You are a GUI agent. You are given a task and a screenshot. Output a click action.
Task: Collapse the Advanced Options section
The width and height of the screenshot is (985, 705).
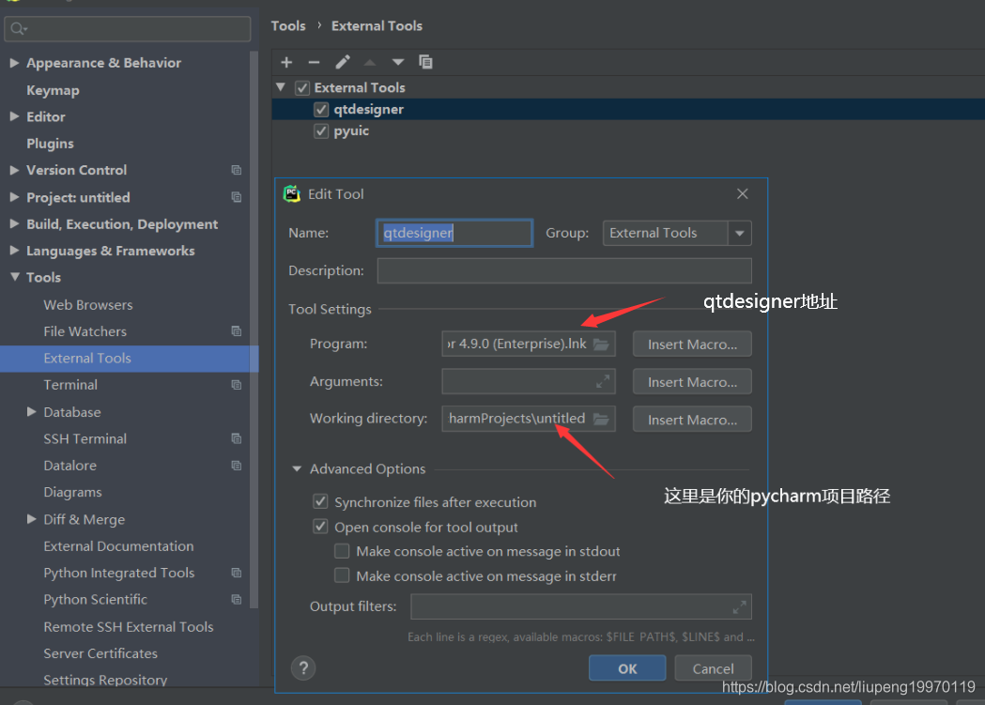[297, 469]
